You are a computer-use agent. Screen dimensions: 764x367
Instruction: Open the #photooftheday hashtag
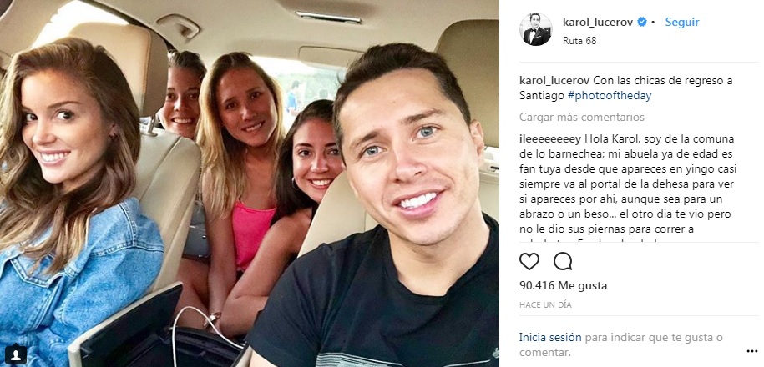tap(609, 96)
